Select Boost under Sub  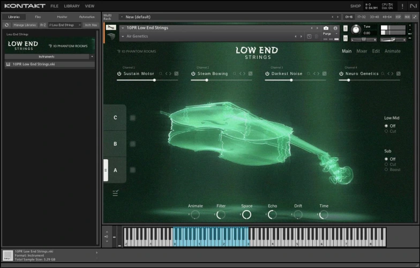(386, 169)
